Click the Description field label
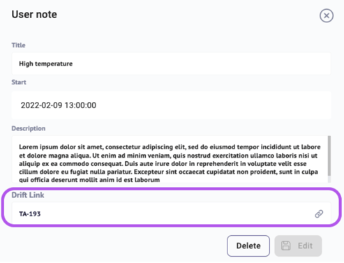 coord(29,128)
